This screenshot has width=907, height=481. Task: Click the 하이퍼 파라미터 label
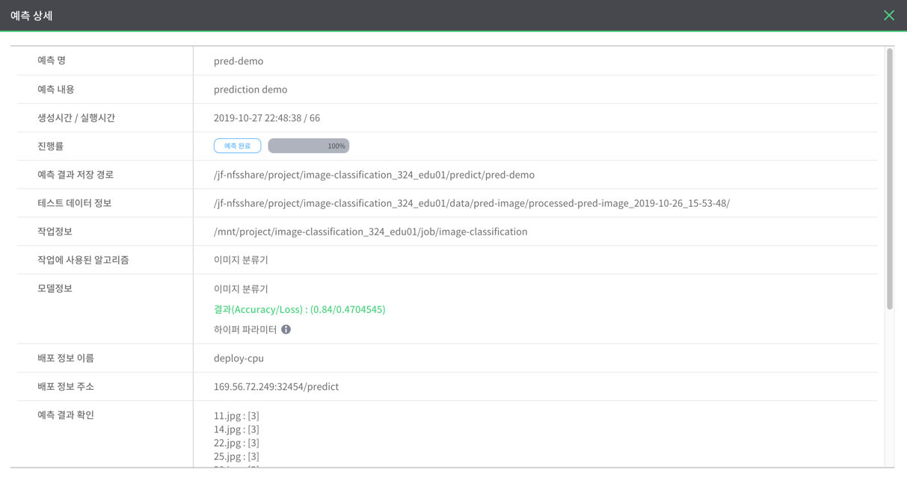pos(245,329)
